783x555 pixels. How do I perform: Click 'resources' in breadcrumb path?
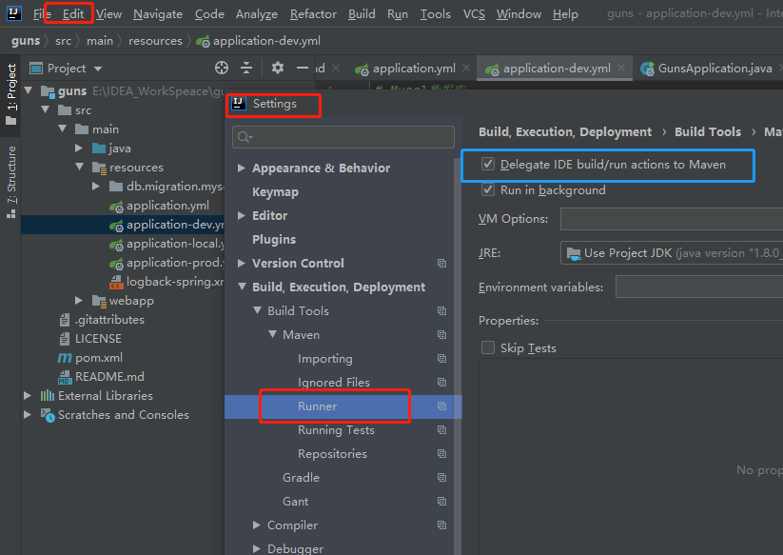point(155,41)
